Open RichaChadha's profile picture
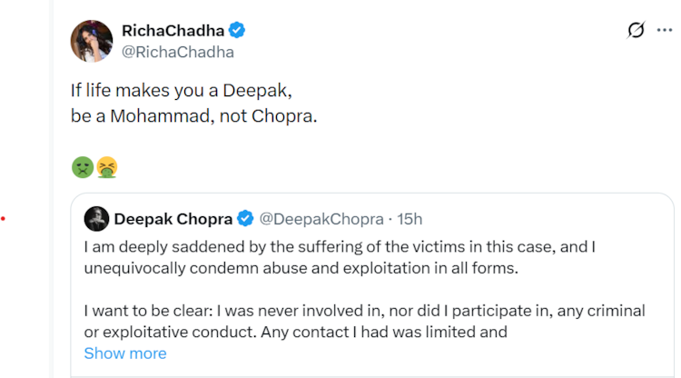 92,40
